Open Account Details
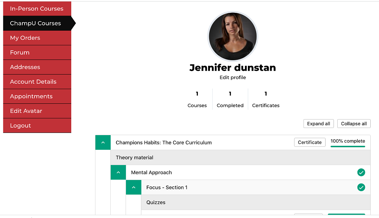This screenshot has width=379, height=218. coord(33,82)
